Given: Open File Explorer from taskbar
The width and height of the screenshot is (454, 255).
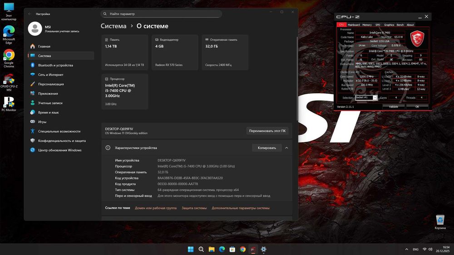Looking at the screenshot, I should click(212, 249).
